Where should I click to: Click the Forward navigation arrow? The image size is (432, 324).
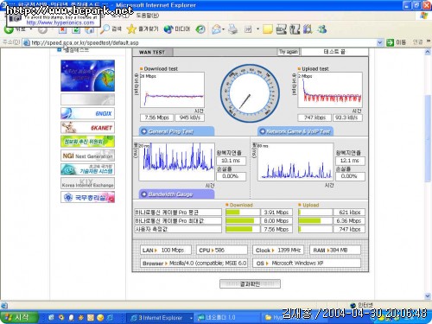[42, 29]
